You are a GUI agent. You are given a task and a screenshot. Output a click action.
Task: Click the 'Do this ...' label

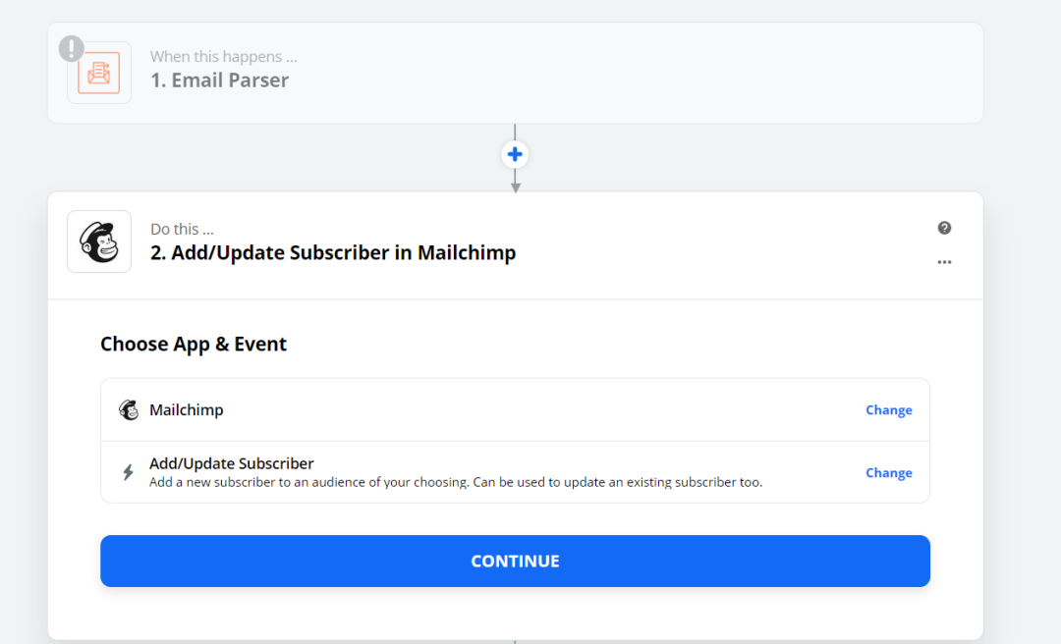[x=182, y=230]
